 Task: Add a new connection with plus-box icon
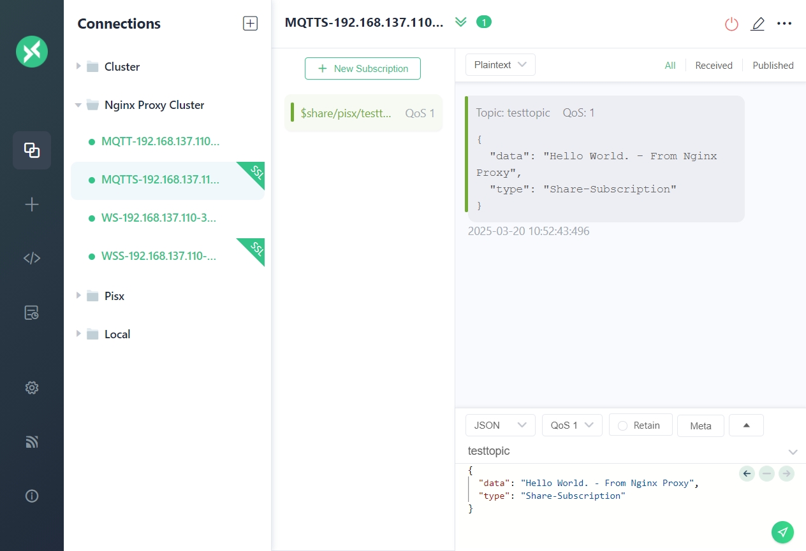(x=250, y=24)
